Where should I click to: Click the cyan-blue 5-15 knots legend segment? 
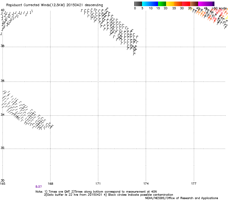[150, 4]
